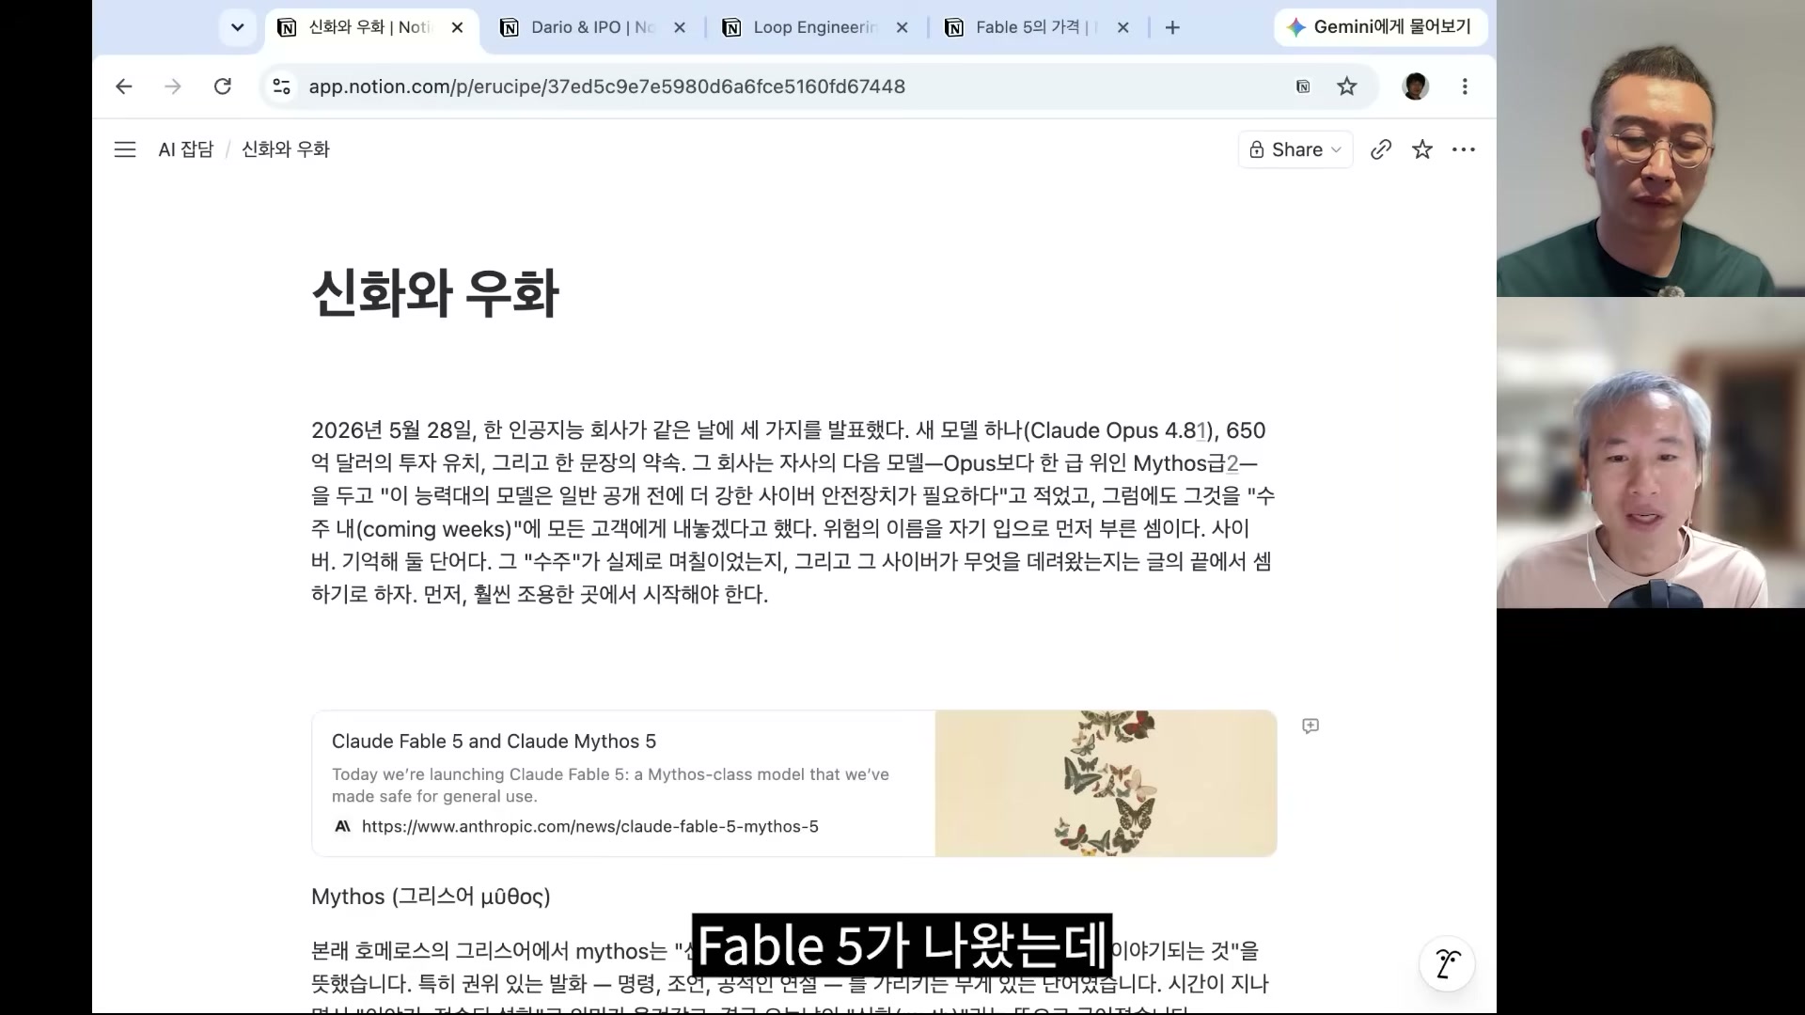Open footnote 1 after Claude Opus 4.8
This screenshot has height=1015, width=1805.
pos(1201,430)
